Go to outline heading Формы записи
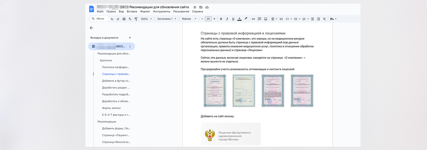427x150 pixels. click(x=111, y=108)
